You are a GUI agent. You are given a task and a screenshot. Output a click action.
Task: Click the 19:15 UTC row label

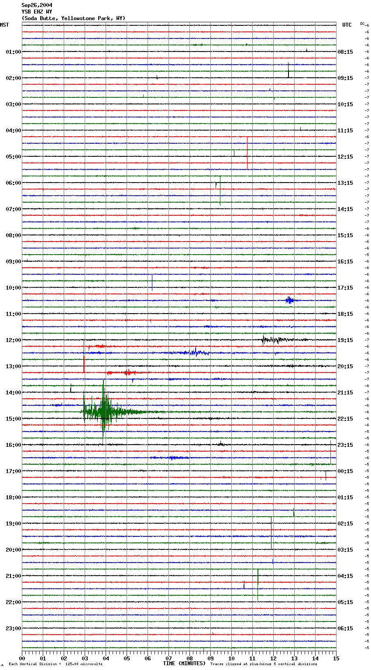pyautogui.click(x=345, y=340)
